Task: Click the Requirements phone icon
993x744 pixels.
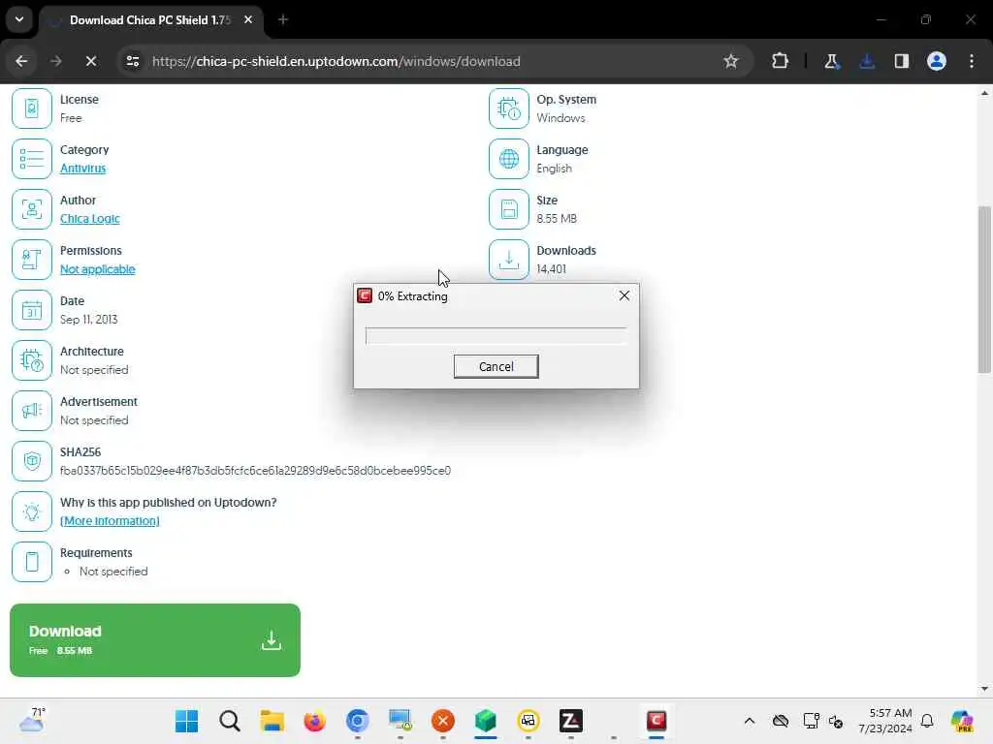Action: click(x=32, y=562)
